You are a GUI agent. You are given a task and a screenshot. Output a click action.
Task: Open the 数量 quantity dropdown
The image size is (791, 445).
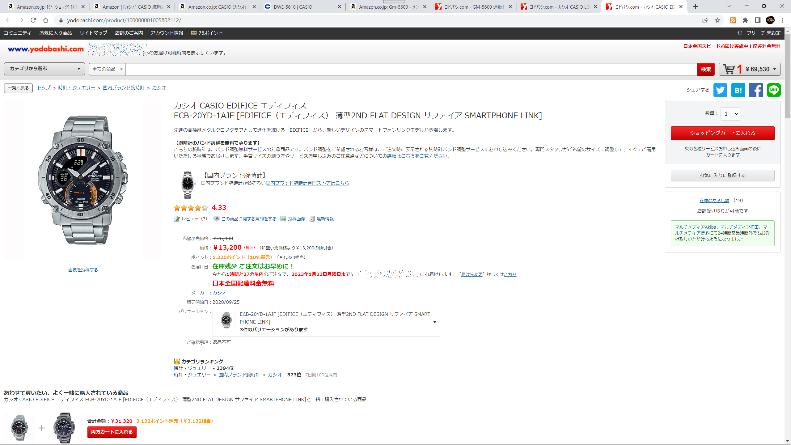click(x=730, y=114)
